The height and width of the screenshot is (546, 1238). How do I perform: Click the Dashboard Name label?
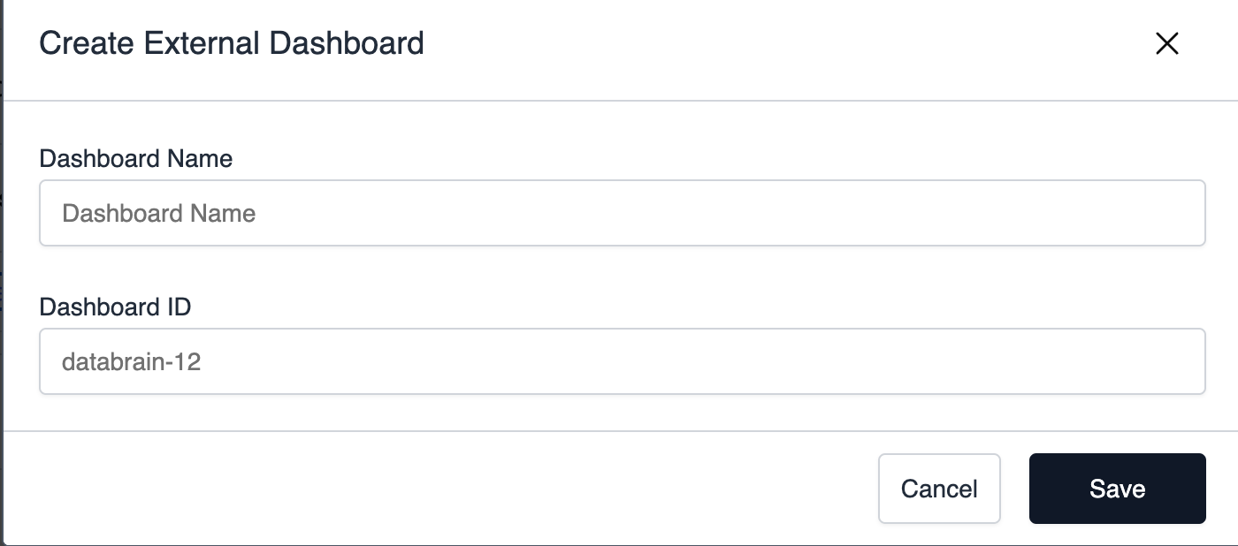(x=135, y=159)
